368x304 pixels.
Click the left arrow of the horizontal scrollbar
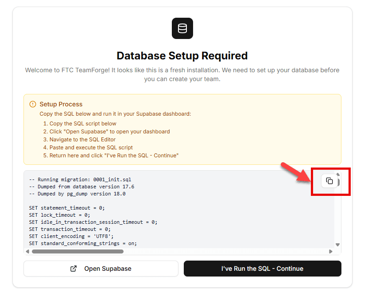coord(27,251)
